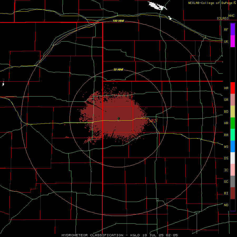Click the UK legend label
This screenshot has width=237, height=237.
tap(226, 41)
